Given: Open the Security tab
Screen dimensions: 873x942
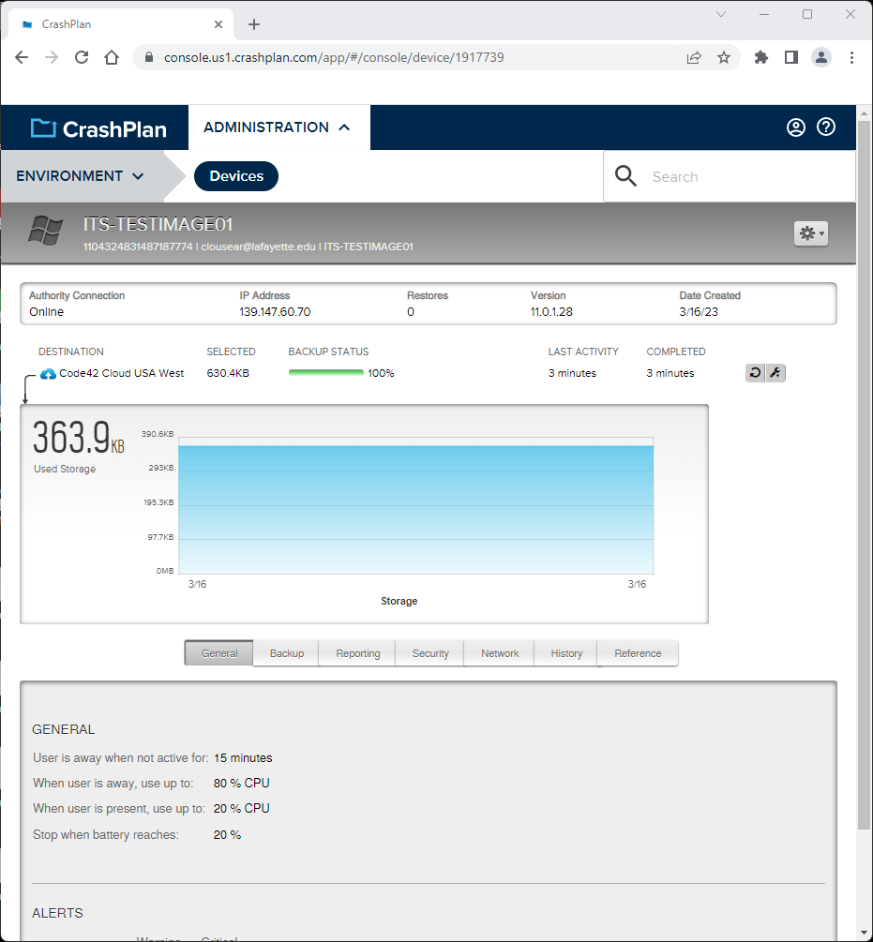Looking at the screenshot, I should [x=430, y=653].
